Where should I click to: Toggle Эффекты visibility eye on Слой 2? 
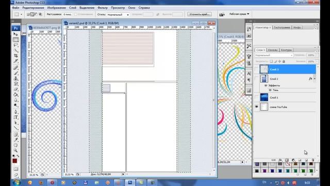[x=266, y=85]
